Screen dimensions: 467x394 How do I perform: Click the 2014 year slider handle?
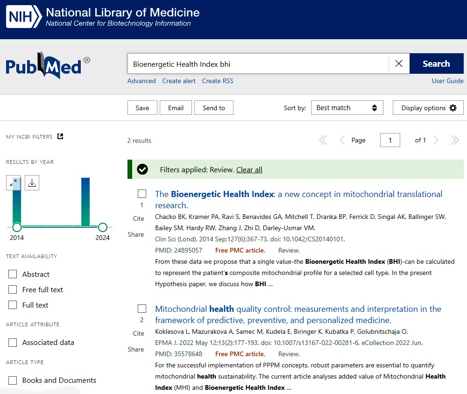coord(17,227)
